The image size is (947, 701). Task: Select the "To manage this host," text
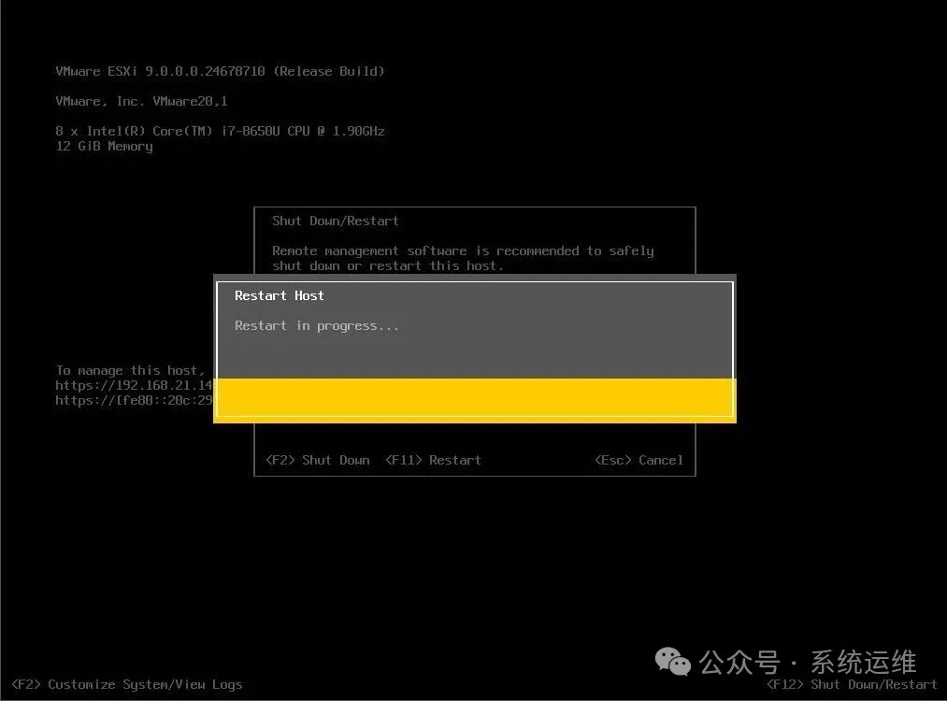[x=131, y=370]
